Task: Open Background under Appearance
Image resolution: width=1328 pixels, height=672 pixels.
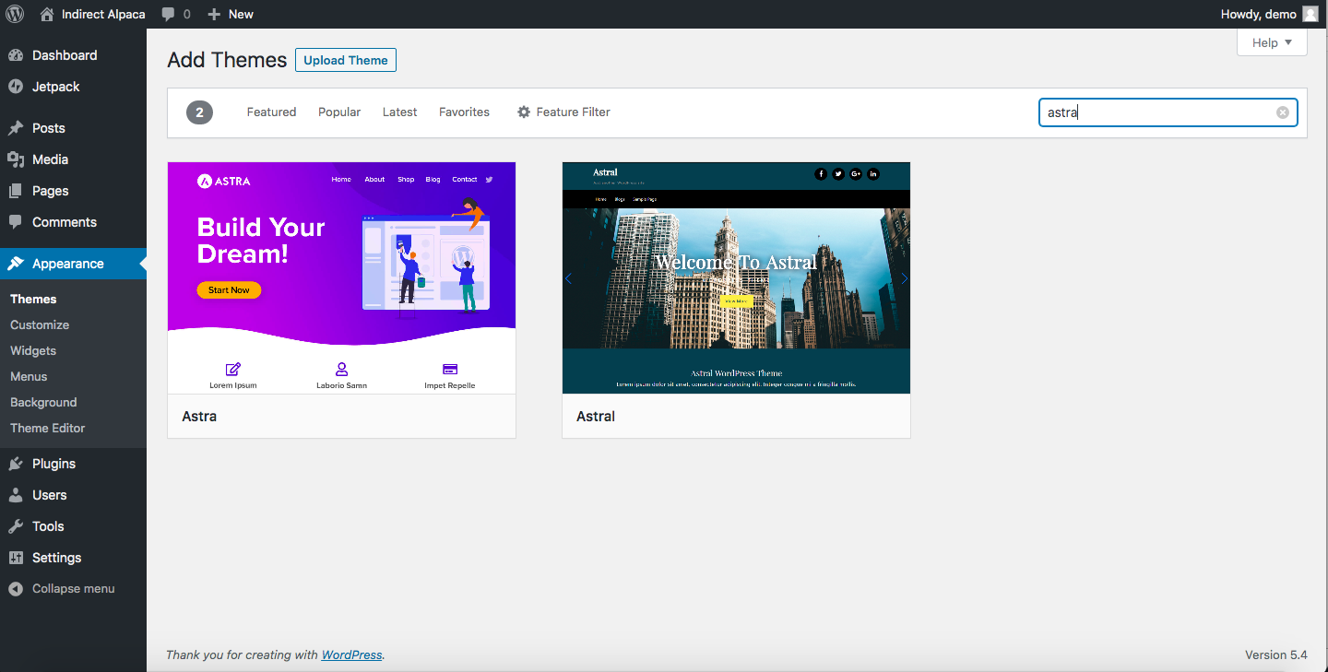Action: pos(43,402)
